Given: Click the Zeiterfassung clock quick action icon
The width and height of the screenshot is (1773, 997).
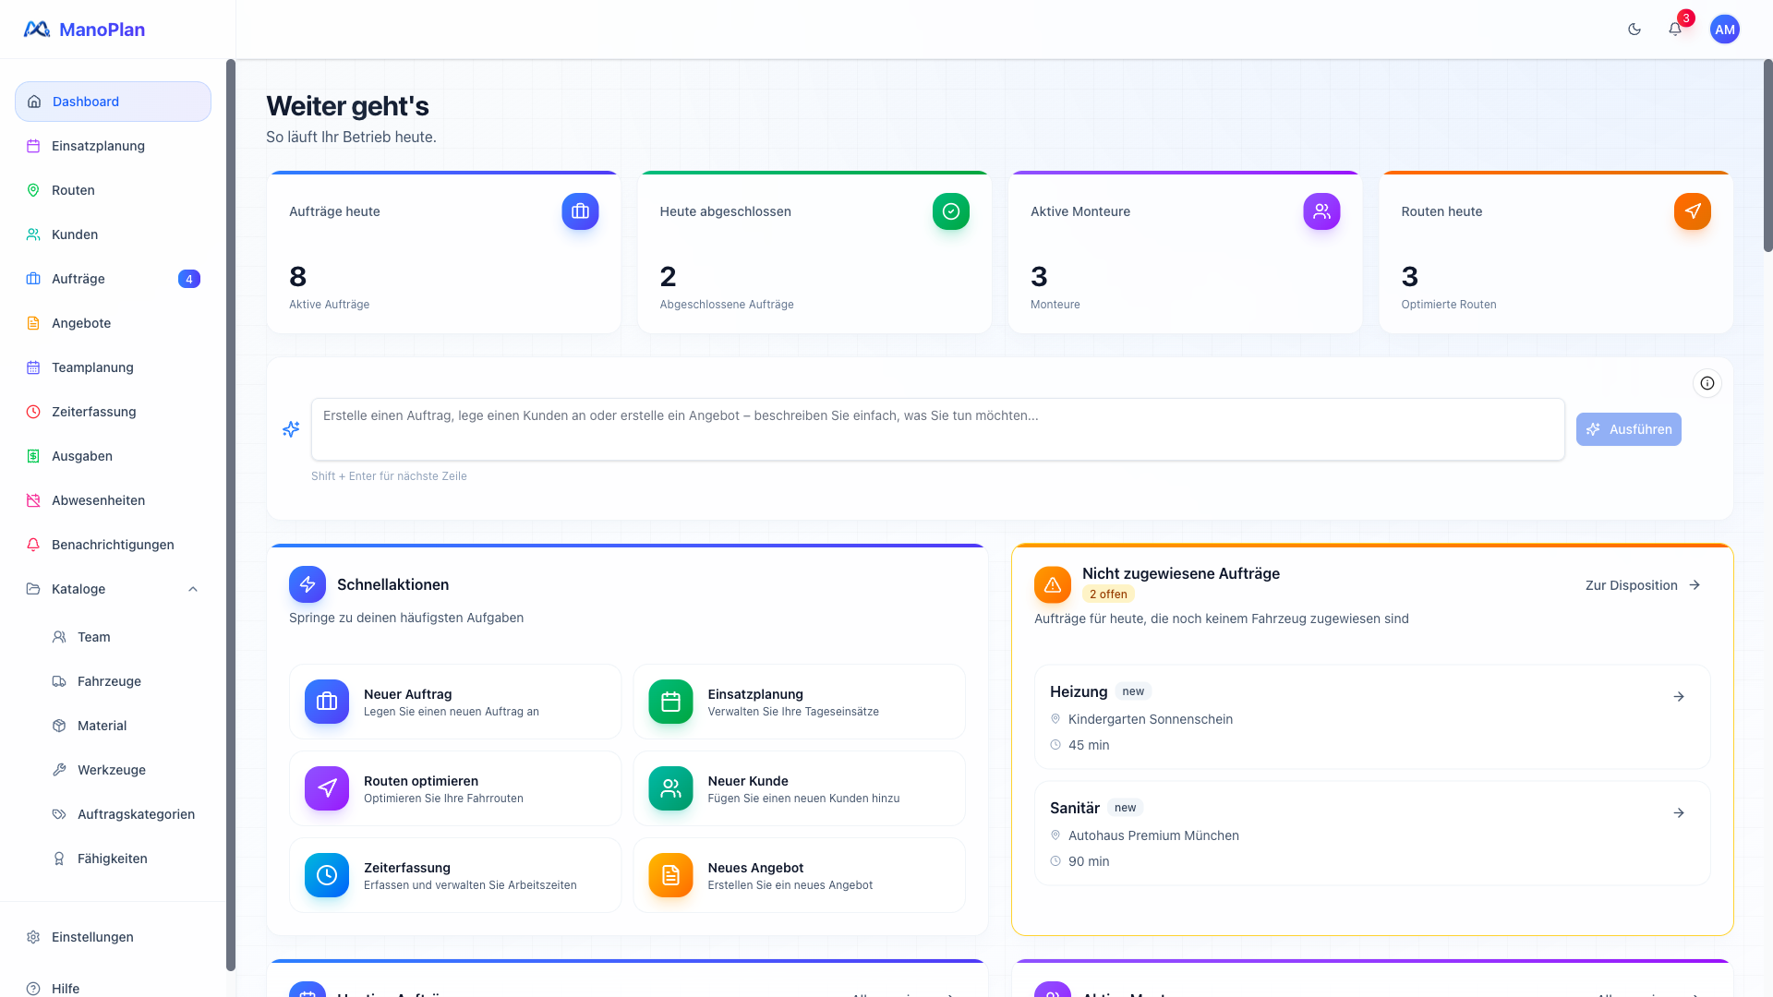Looking at the screenshot, I should click(327, 875).
